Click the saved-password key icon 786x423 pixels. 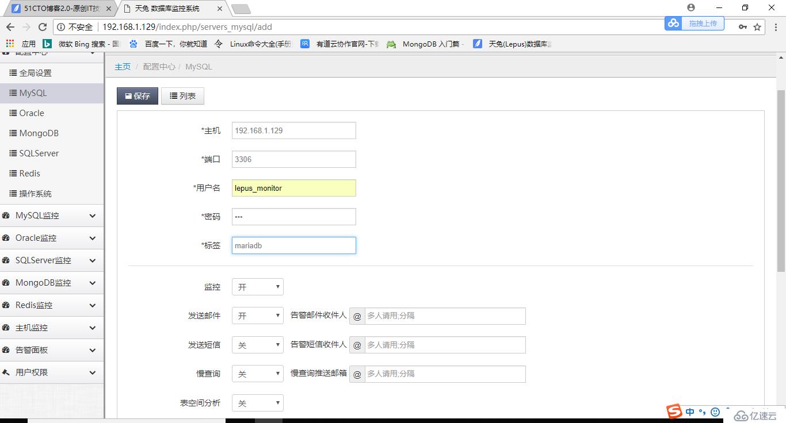(743, 27)
